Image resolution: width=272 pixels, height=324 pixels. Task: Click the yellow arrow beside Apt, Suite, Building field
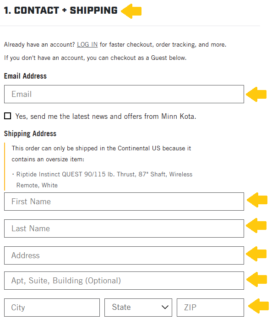(x=257, y=280)
